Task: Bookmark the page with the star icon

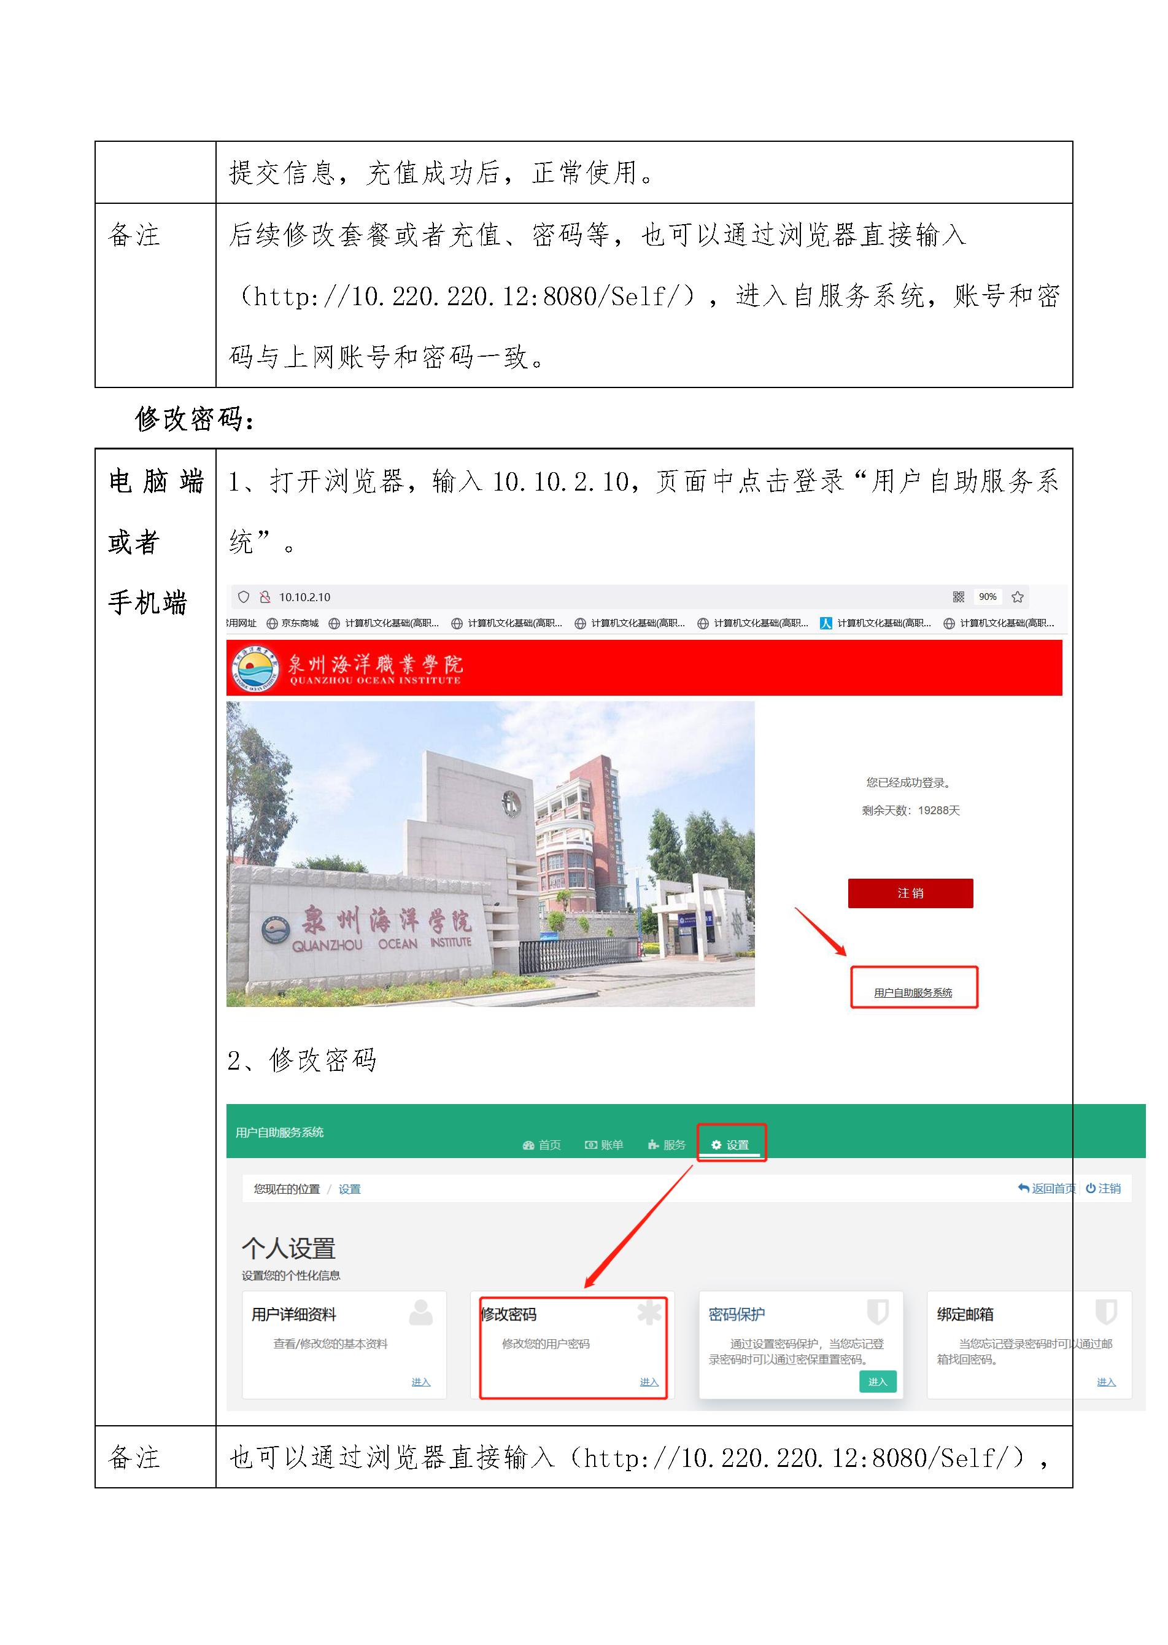Action: pos(1017,597)
